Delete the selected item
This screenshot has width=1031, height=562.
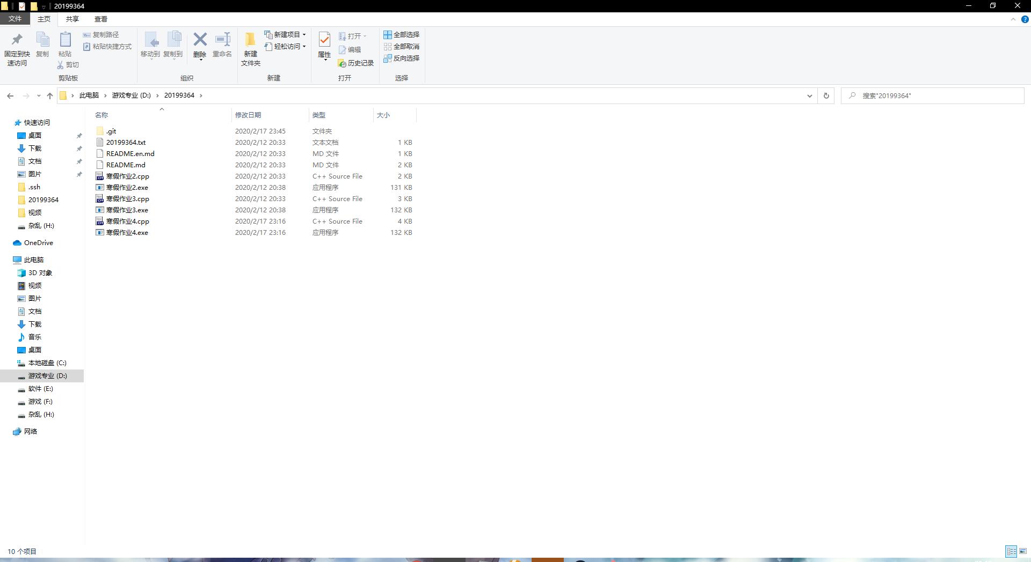click(x=200, y=46)
